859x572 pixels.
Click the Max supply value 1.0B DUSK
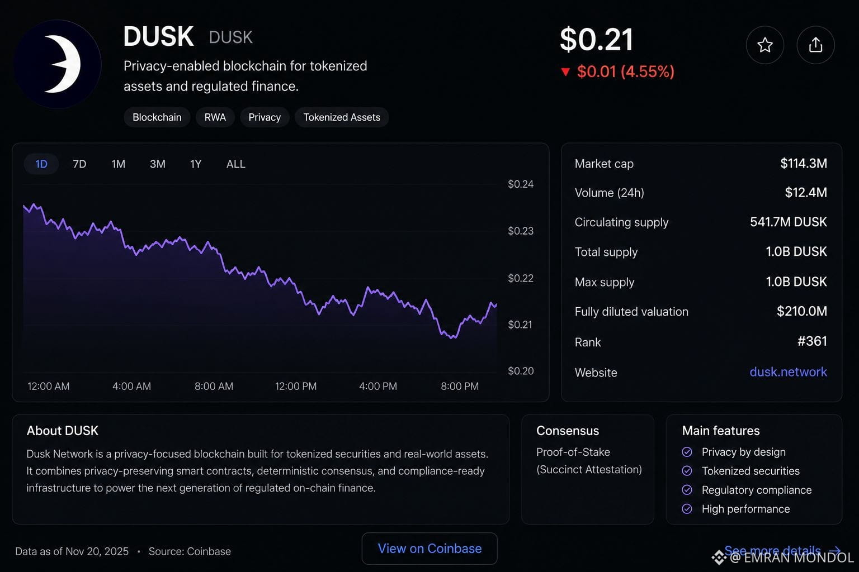(x=796, y=282)
